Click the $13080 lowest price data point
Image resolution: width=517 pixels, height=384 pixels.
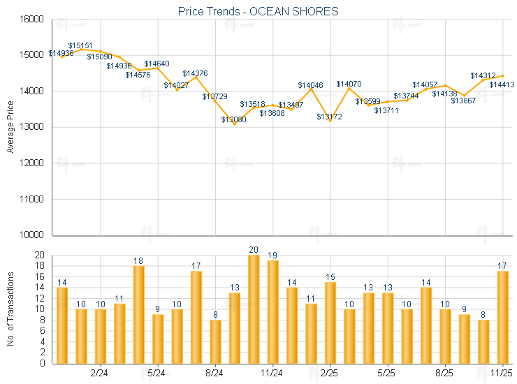235,124
